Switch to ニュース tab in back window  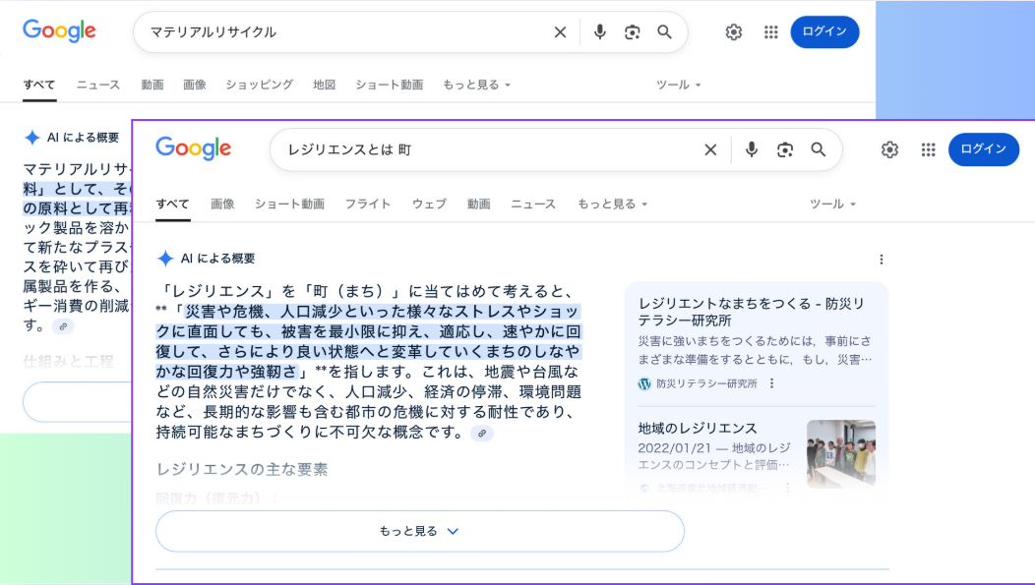pyautogui.click(x=98, y=85)
